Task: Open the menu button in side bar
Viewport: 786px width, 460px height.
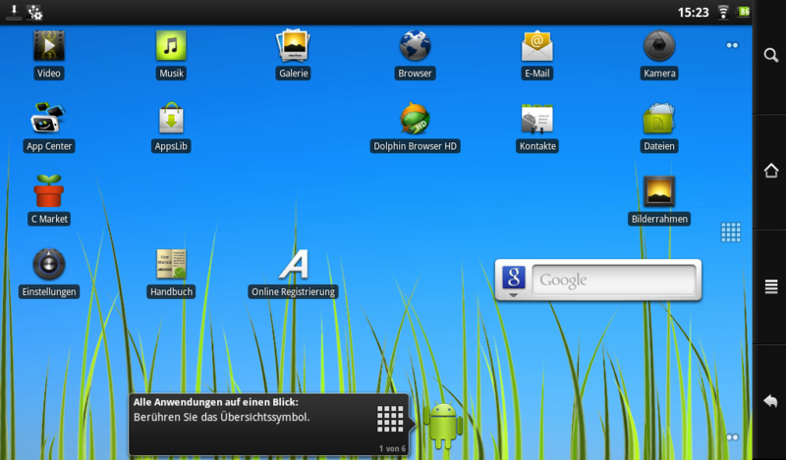Action: pyautogui.click(x=771, y=286)
